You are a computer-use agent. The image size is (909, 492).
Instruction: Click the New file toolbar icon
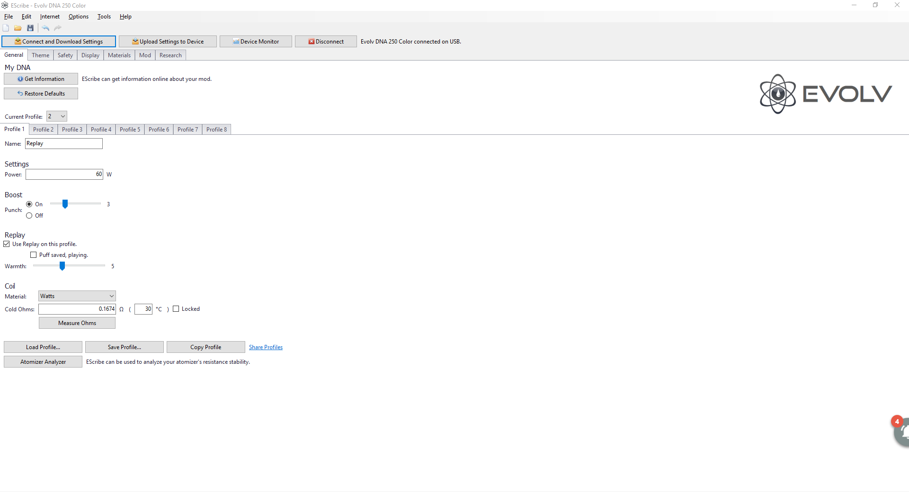pyautogui.click(x=6, y=28)
